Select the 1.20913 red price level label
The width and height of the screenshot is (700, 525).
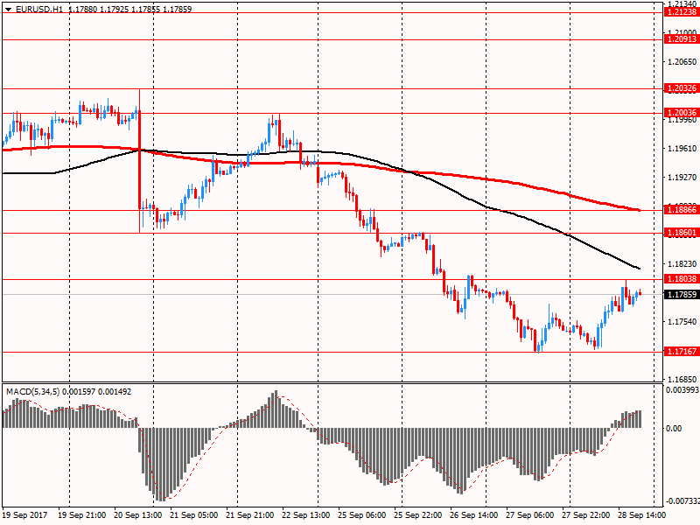coord(682,39)
